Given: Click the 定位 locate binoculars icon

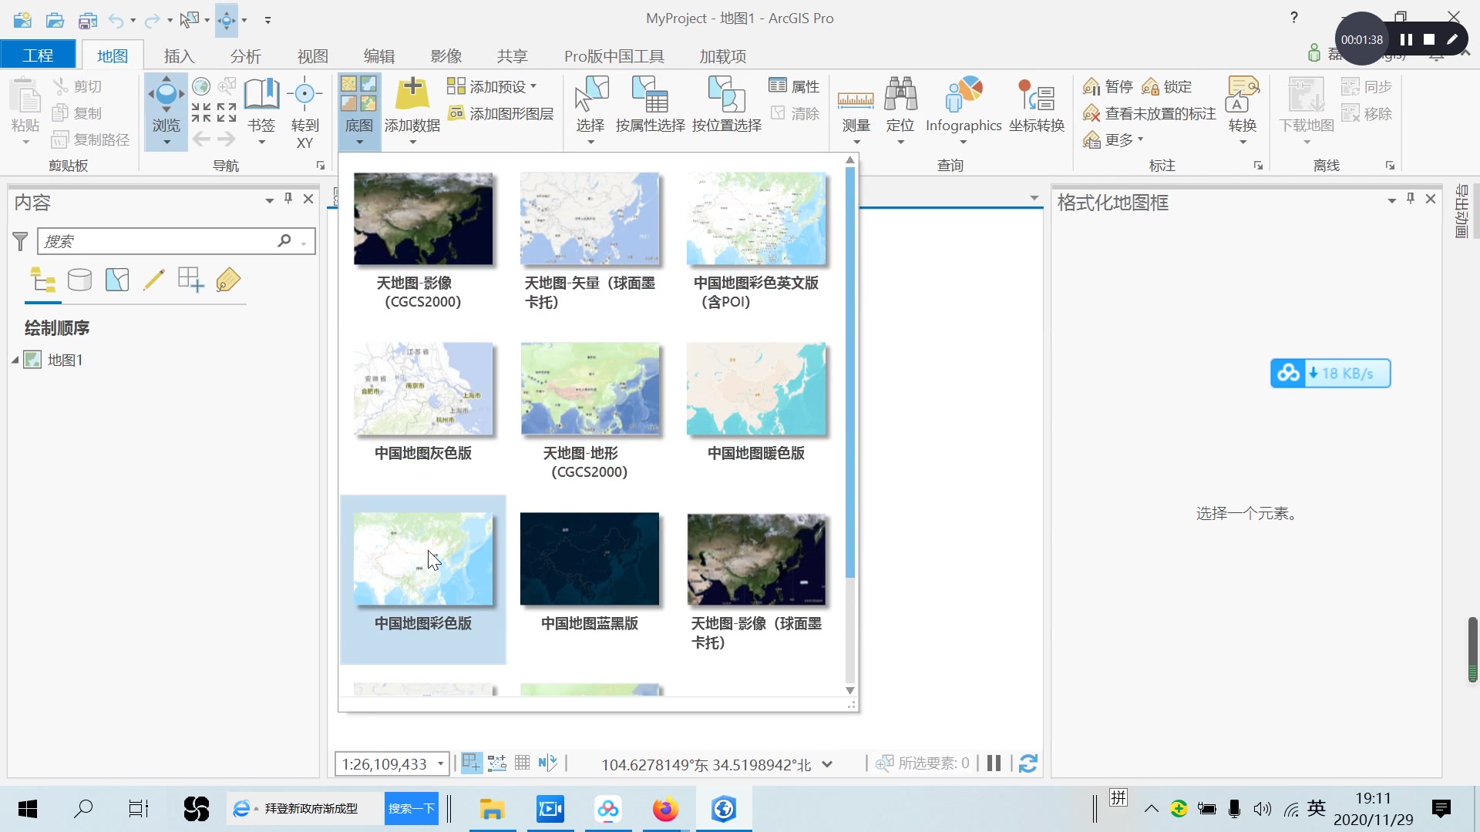Looking at the screenshot, I should tap(900, 96).
